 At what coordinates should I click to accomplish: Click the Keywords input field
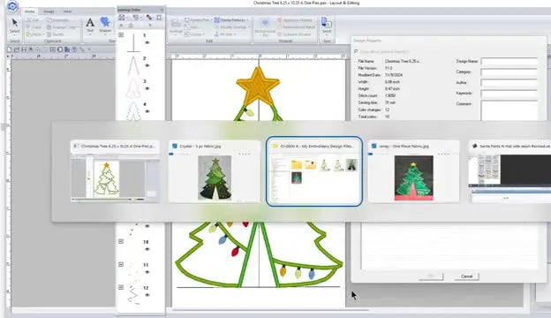pyautogui.click(x=509, y=94)
